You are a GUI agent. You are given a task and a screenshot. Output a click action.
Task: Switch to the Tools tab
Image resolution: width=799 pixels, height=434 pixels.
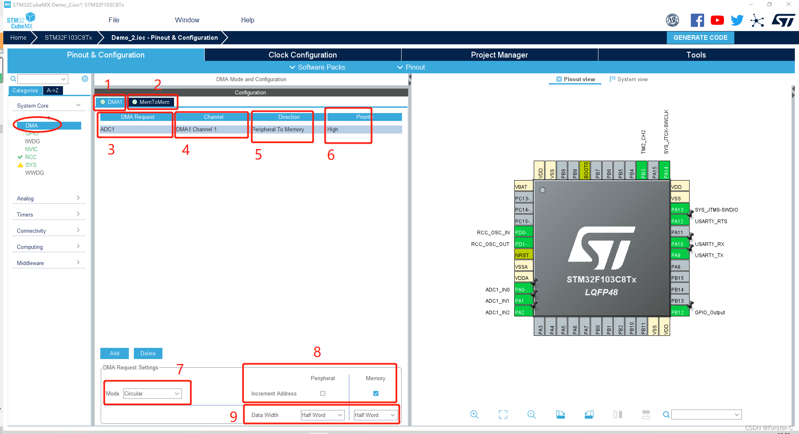(x=696, y=55)
